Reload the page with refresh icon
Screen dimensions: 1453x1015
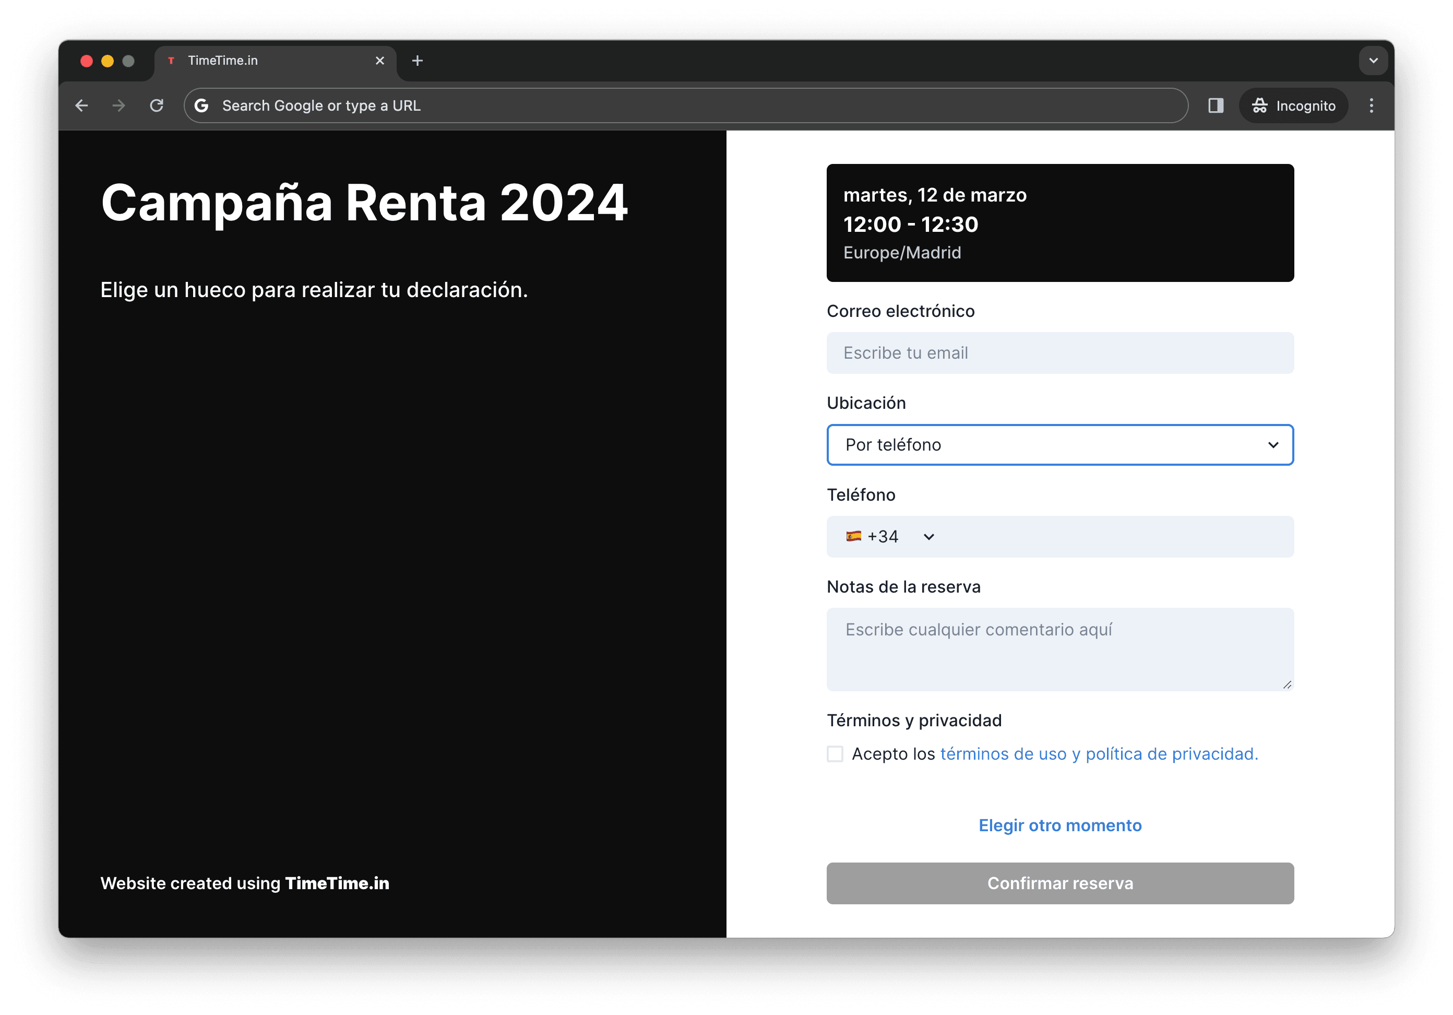click(x=156, y=106)
